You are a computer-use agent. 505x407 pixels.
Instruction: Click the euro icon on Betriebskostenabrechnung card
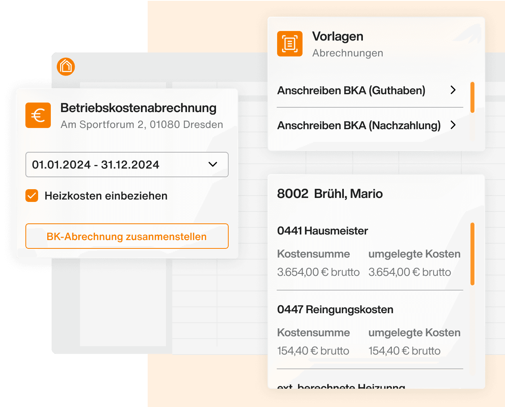pos(38,115)
